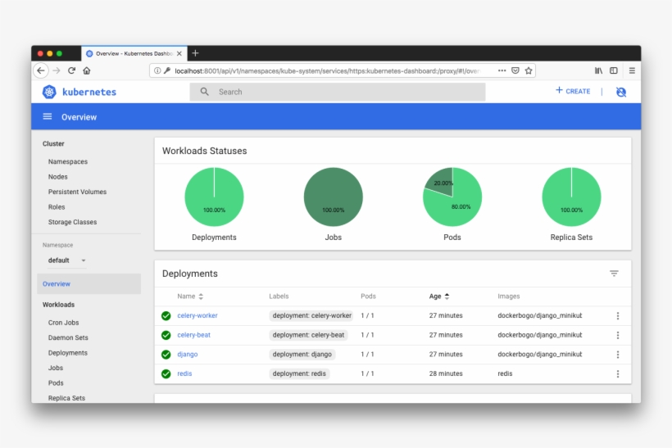Click the Jobs pie chart
This screenshot has height=448, width=672.
[334, 197]
